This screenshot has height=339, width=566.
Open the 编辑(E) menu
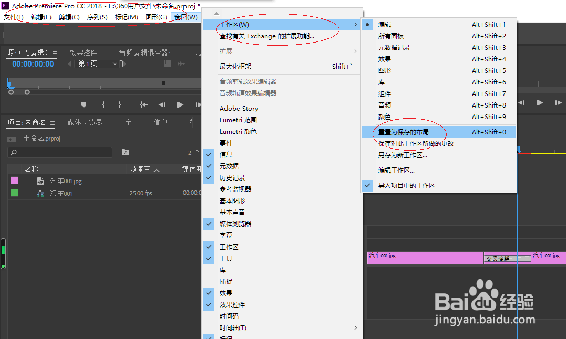click(x=41, y=17)
